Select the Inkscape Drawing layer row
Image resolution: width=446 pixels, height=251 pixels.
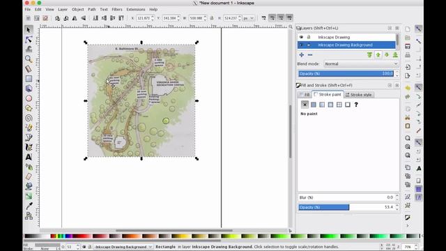tap(346, 37)
